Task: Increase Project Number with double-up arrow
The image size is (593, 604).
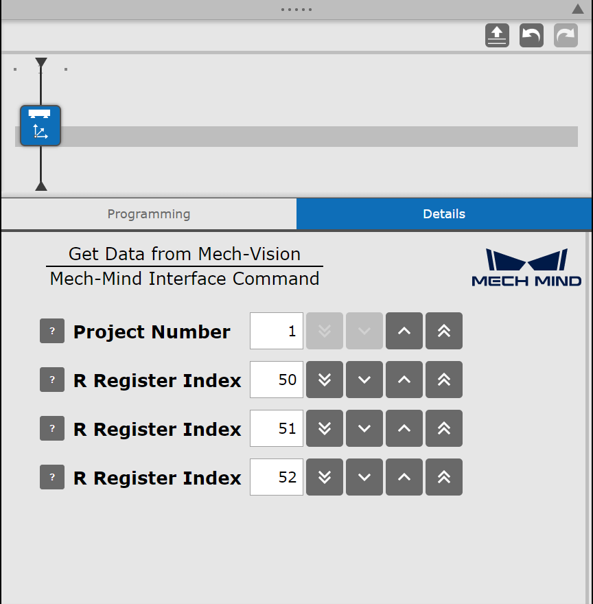Action: [444, 331]
